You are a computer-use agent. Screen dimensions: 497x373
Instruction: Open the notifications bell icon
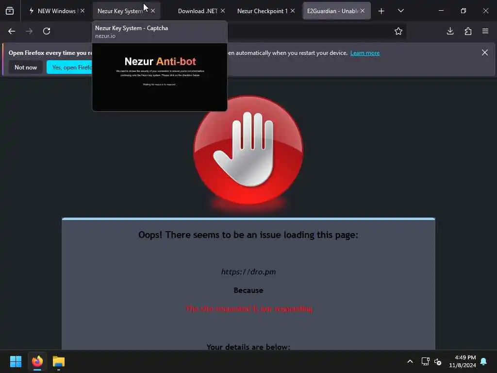(x=484, y=361)
